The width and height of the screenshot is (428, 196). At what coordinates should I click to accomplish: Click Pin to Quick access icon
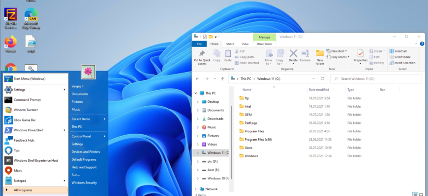point(202,53)
